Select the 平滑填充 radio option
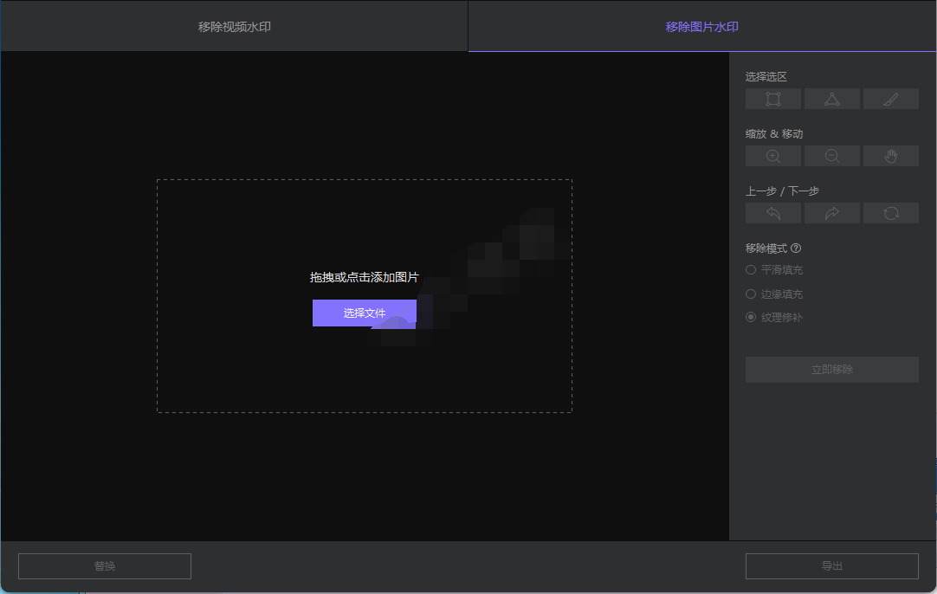The width and height of the screenshot is (937, 594). click(x=751, y=270)
